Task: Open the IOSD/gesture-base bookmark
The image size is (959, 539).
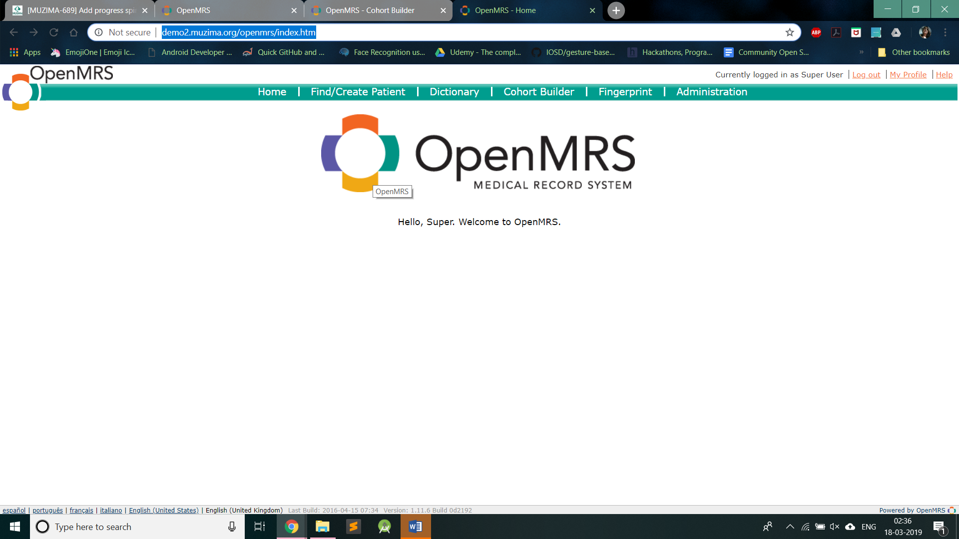Action: tap(573, 52)
